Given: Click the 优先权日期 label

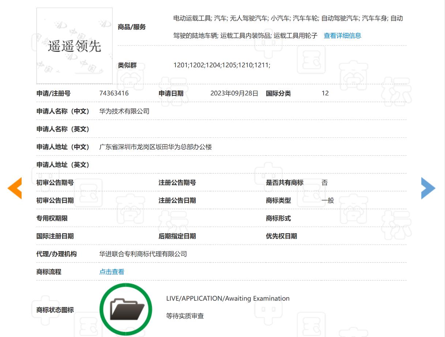Looking at the screenshot, I should click(282, 236).
